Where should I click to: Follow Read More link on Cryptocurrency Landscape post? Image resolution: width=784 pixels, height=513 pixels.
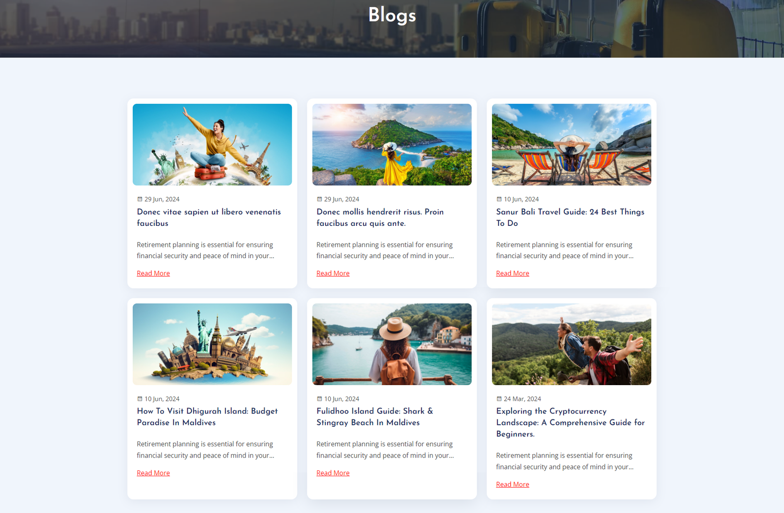[513, 485]
